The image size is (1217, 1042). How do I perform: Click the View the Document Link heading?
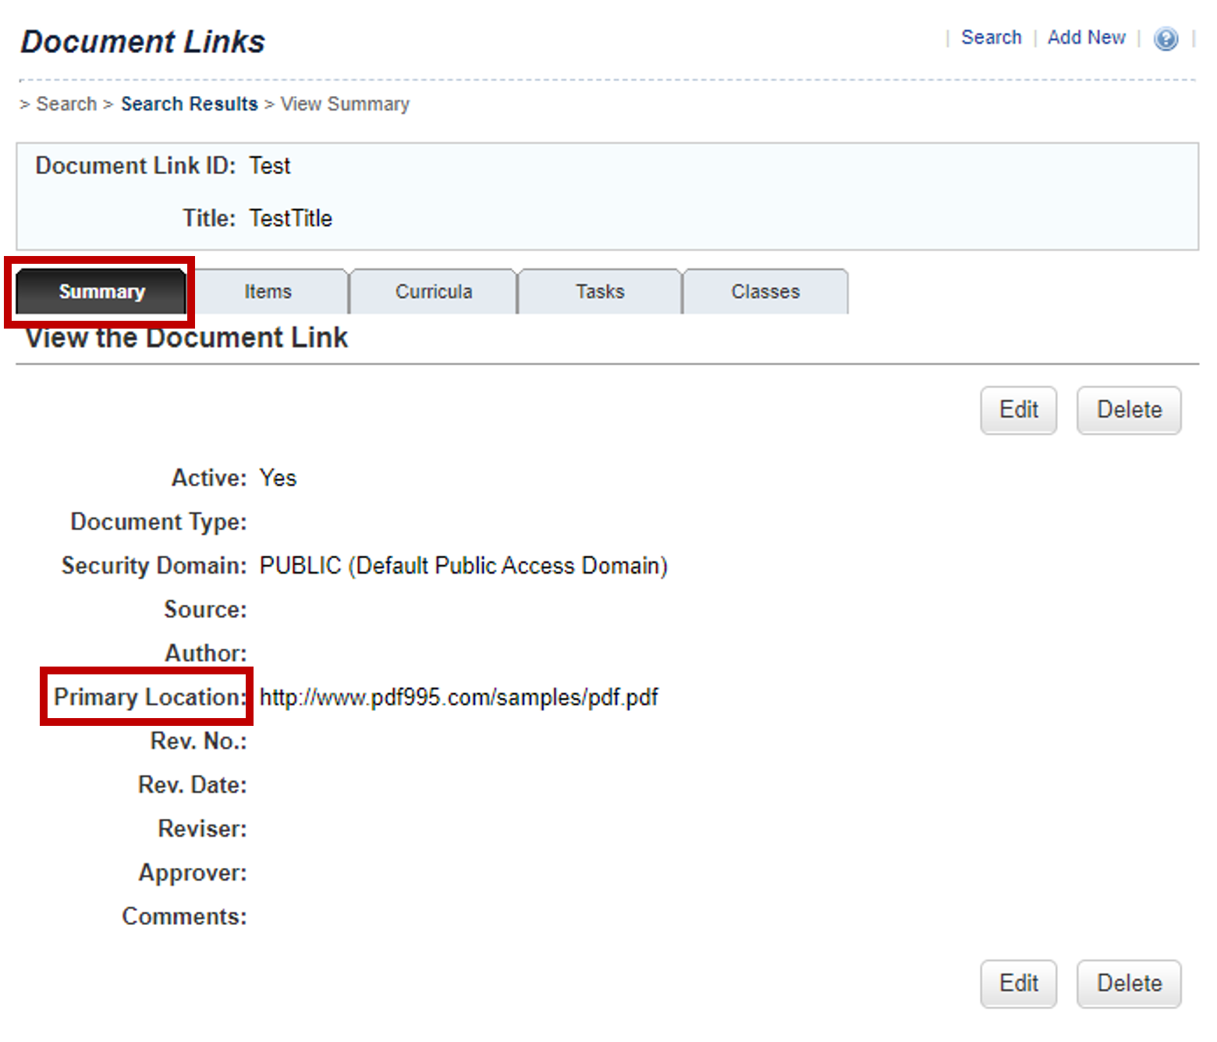tap(186, 338)
